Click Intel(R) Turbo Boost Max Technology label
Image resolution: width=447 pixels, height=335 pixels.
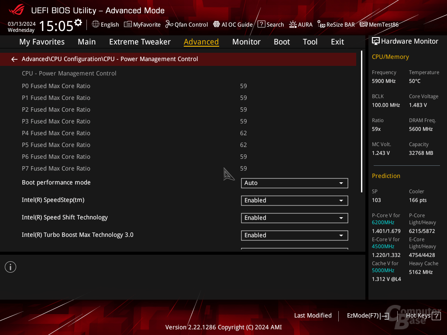[78, 235]
